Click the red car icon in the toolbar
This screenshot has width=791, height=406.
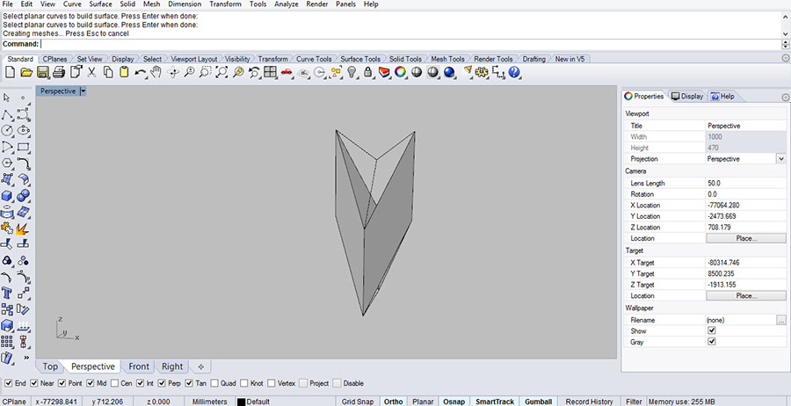(x=287, y=72)
